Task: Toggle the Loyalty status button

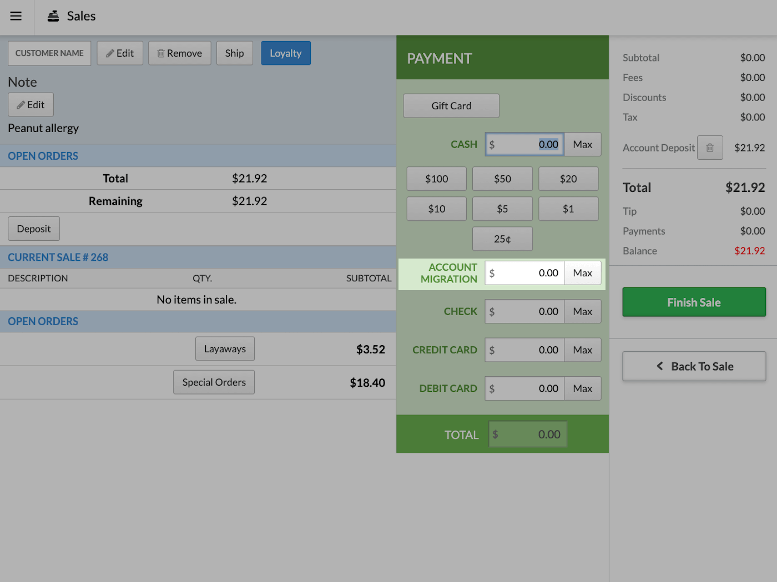Action: click(285, 53)
